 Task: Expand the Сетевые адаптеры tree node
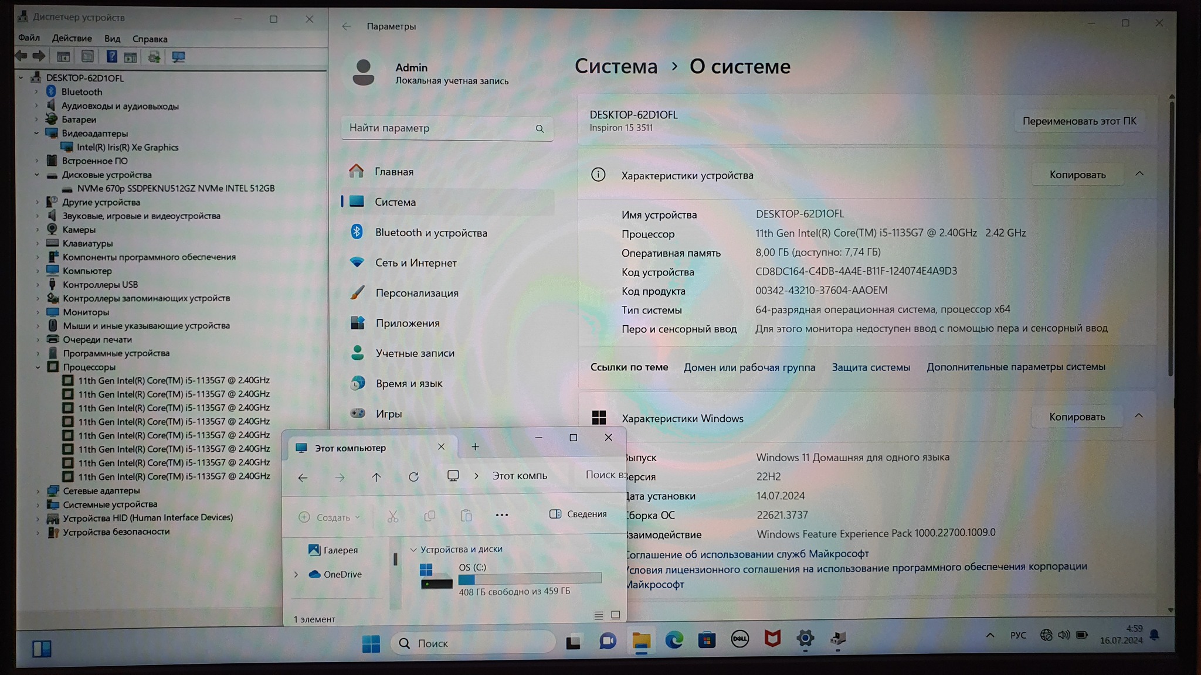coord(38,491)
